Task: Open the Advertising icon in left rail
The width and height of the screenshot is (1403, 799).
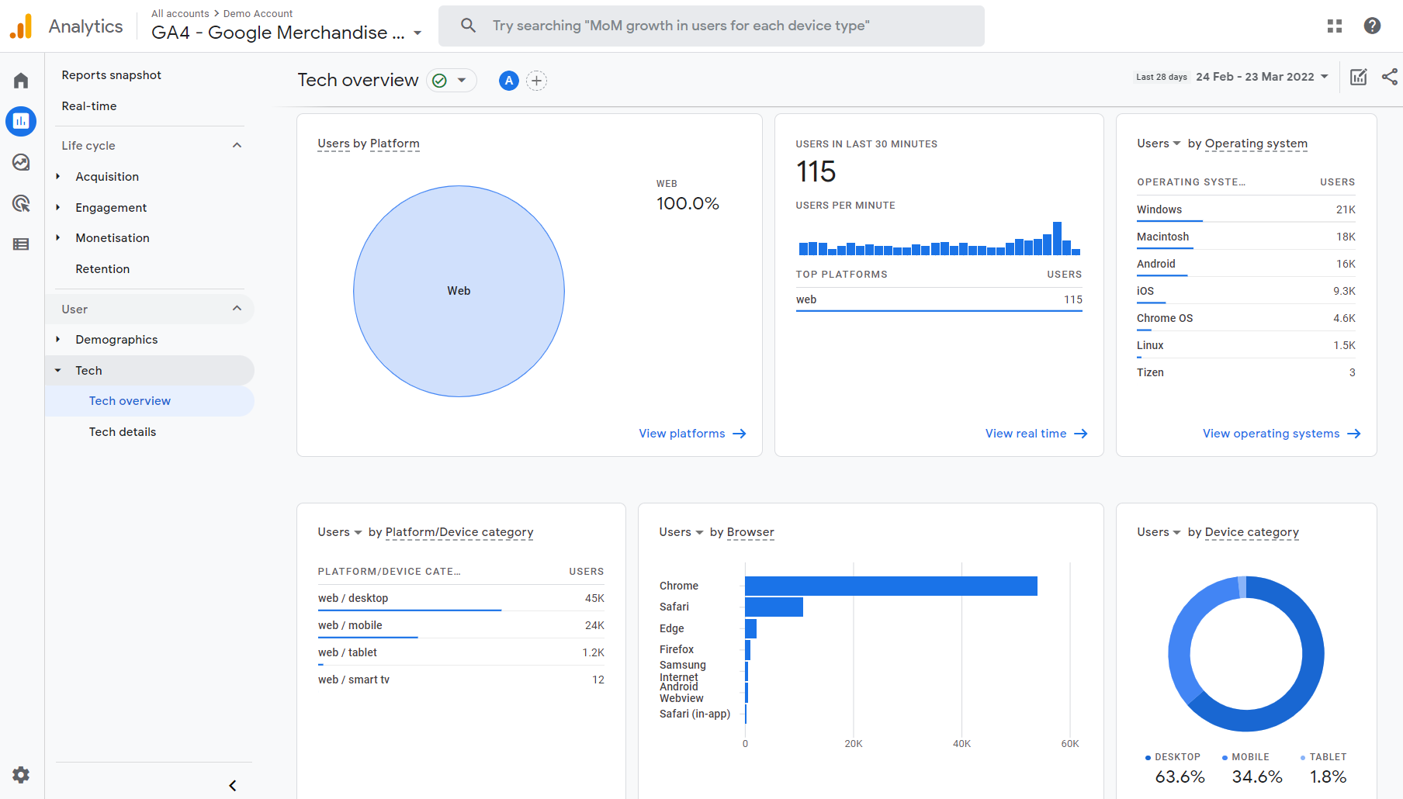Action: click(21, 203)
